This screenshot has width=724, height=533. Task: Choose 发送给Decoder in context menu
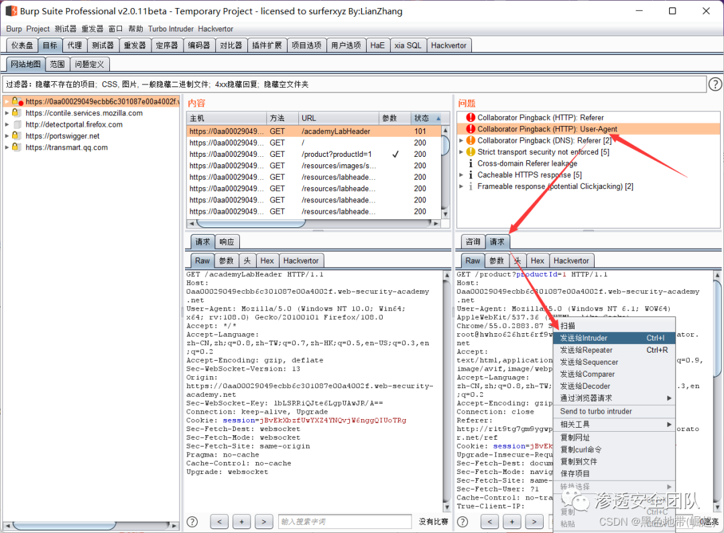[x=614, y=386]
